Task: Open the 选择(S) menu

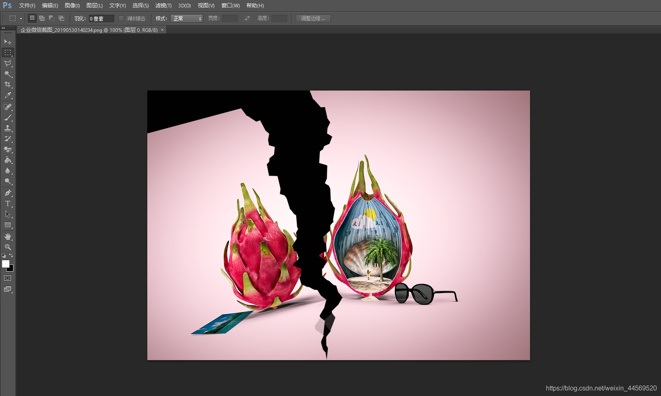Action: point(140,5)
